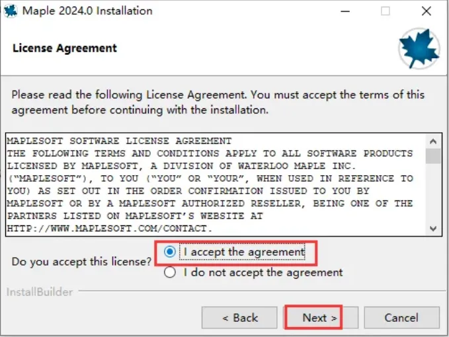This screenshot has height=337, width=449.
Task: Close the Maple 2024.0 Installation window
Action: [427, 11]
